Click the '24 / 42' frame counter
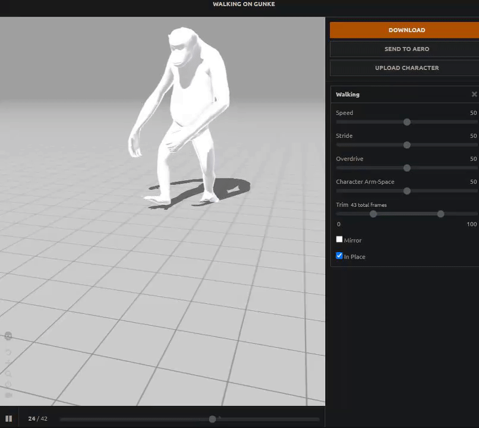 tap(37, 418)
